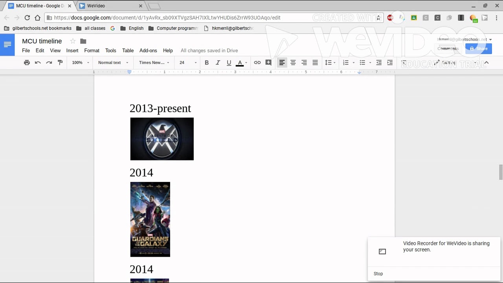503x283 pixels.
Task: Star the MCU timeline document
Action: tap(73, 41)
